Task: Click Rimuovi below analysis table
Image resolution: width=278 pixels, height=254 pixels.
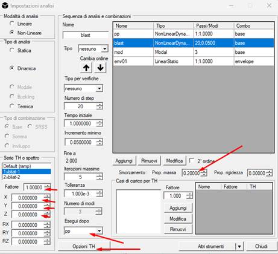Action: point(149,161)
